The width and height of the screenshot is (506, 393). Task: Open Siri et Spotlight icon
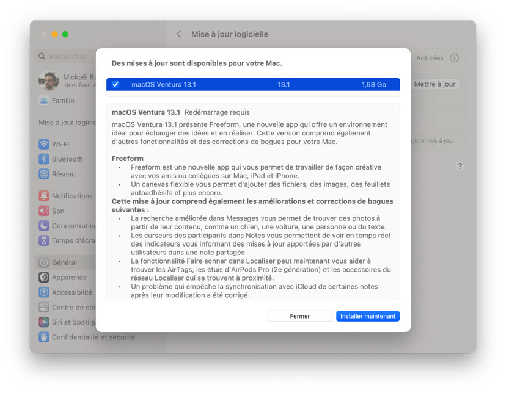point(44,322)
